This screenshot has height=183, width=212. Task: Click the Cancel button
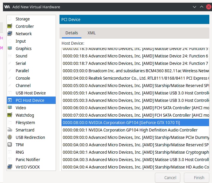click(168, 178)
